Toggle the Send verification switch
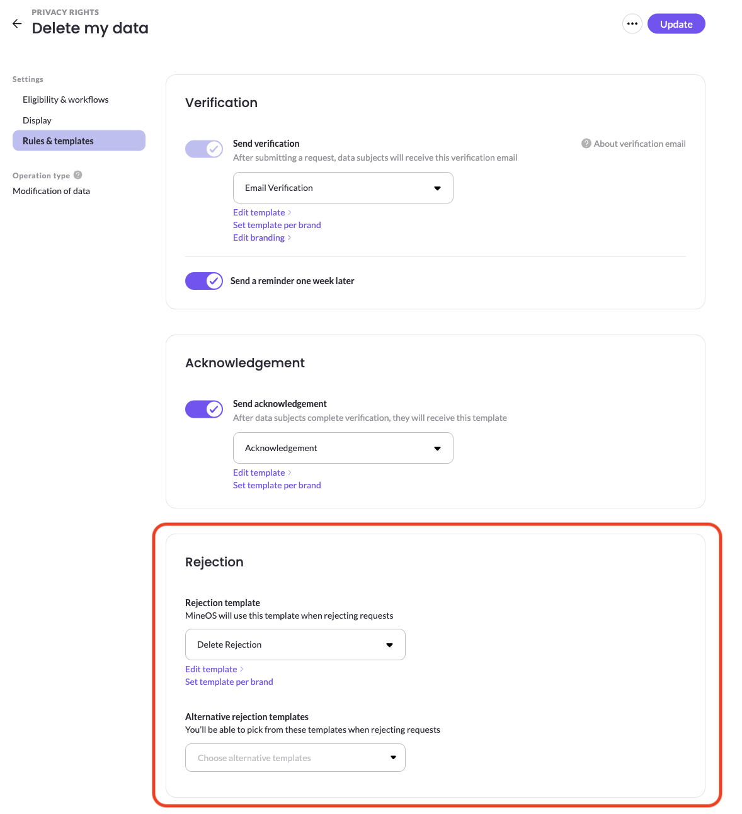Image resolution: width=742 pixels, height=814 pixels. pyautogui.click(x=204, y=149)
